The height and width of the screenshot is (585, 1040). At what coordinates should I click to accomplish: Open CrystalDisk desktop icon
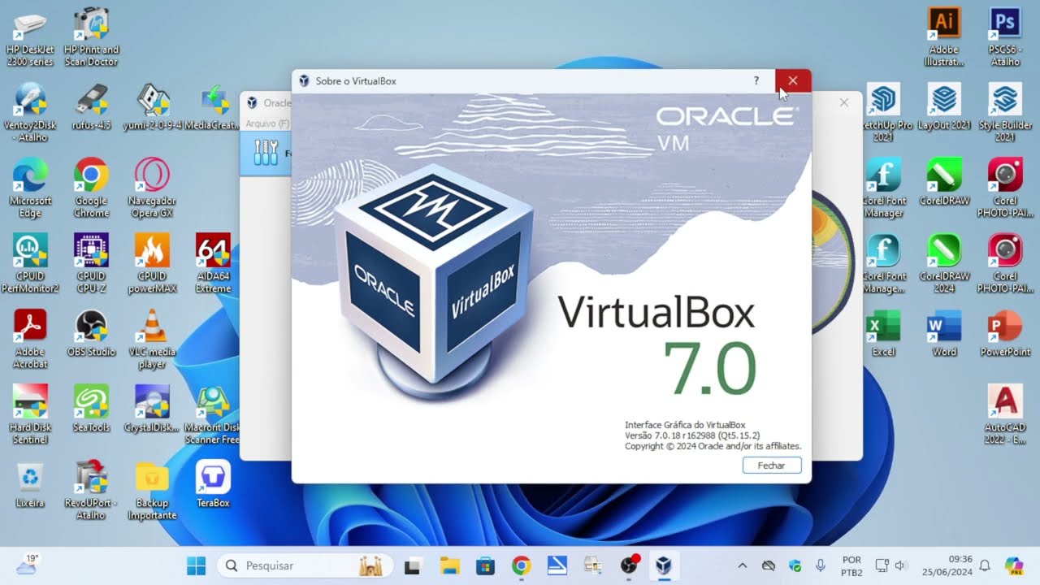(152, 409)
